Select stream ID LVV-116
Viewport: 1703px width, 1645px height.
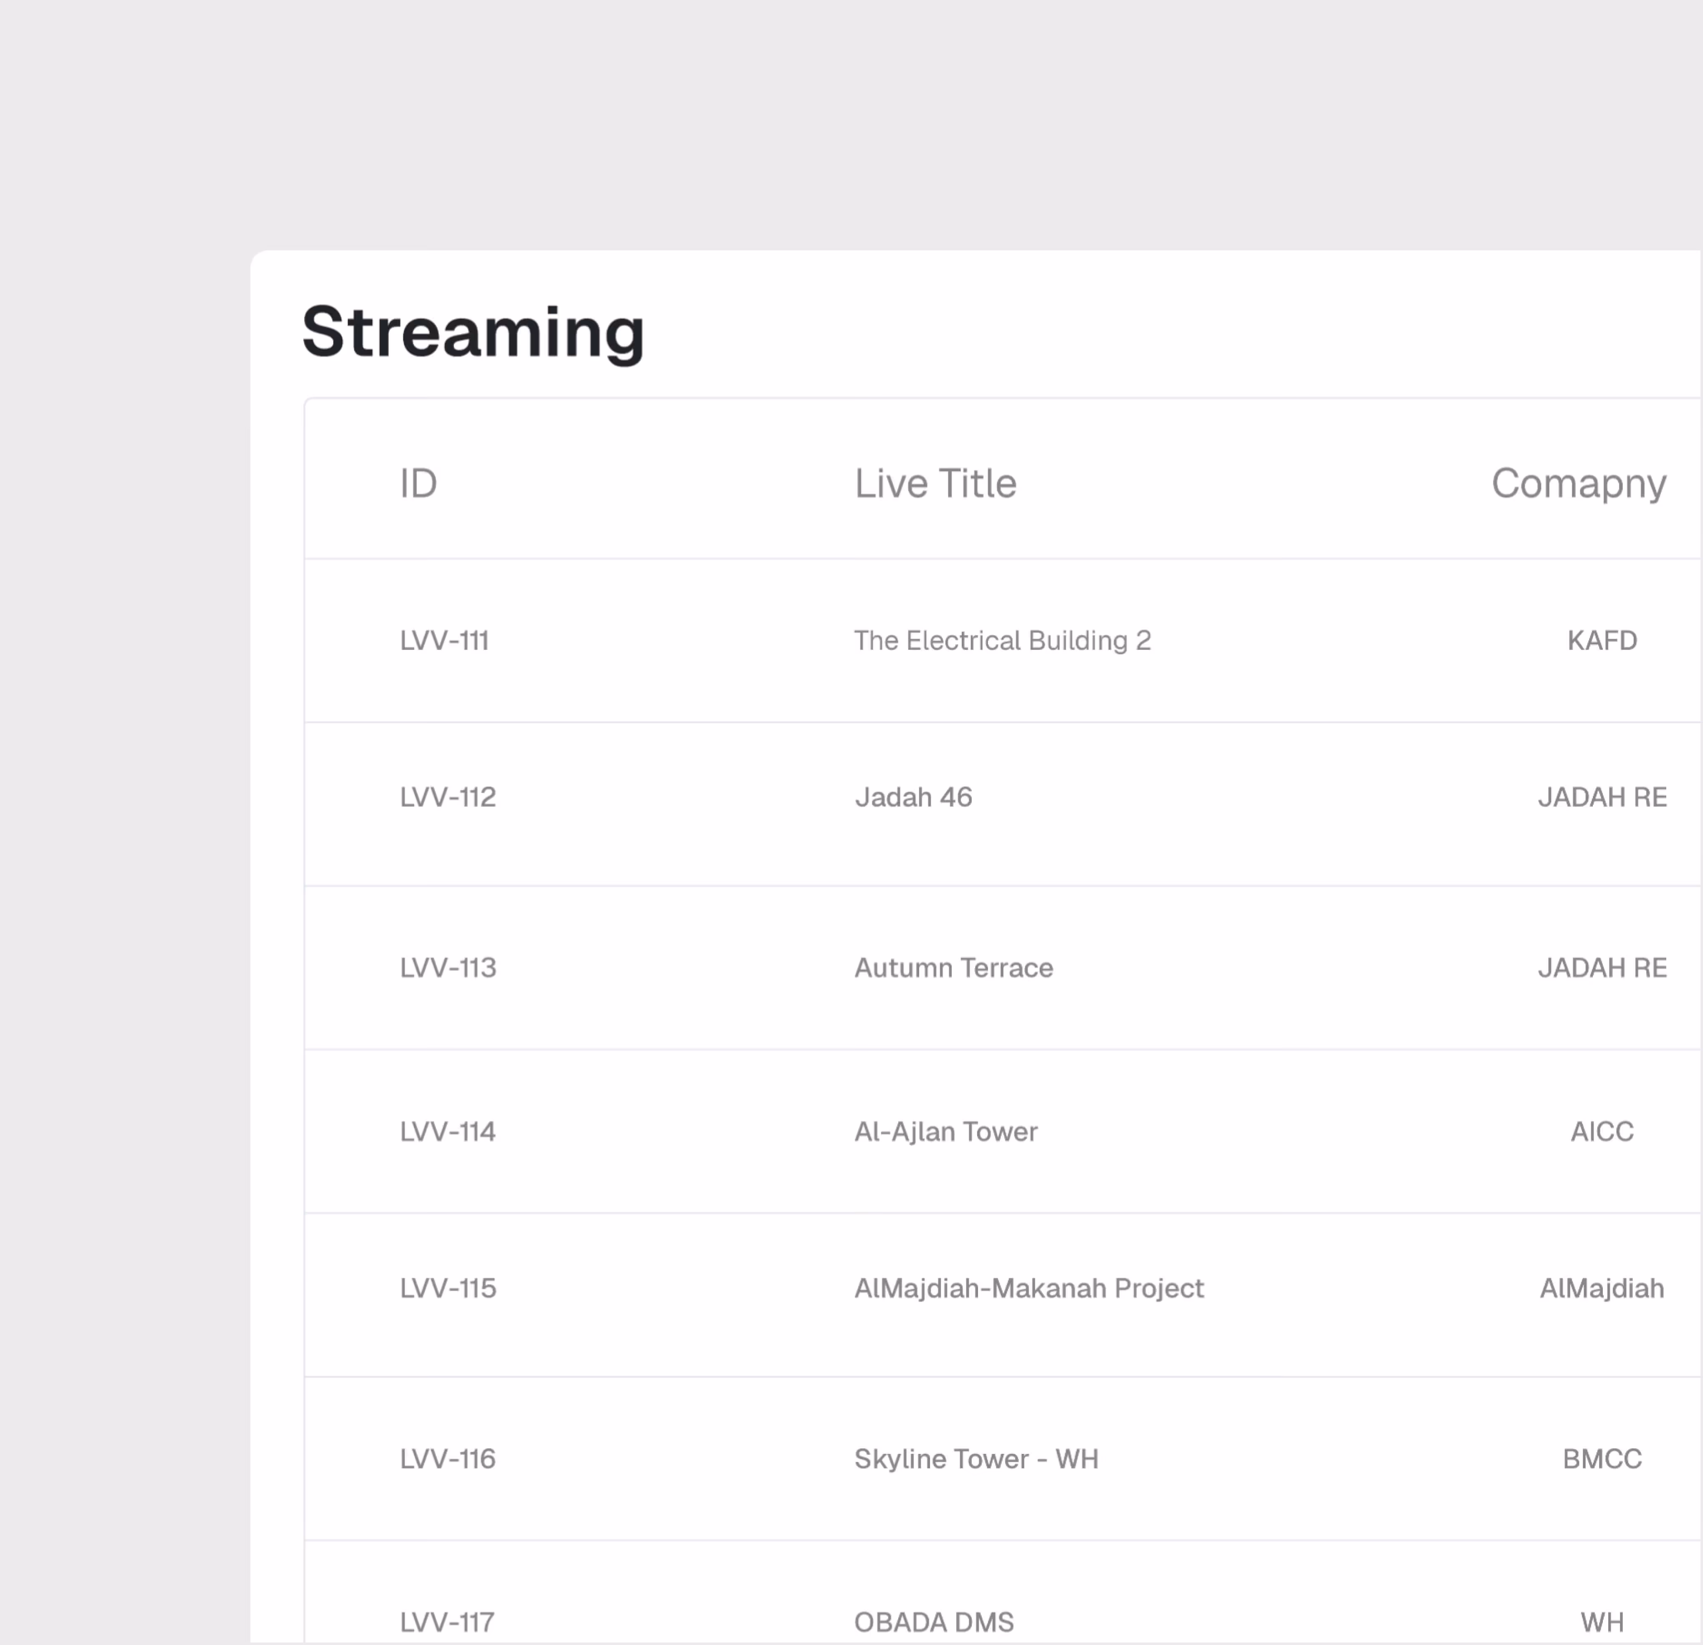447,1458
